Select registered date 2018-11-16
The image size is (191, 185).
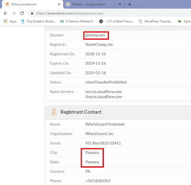tap(95, 54)
